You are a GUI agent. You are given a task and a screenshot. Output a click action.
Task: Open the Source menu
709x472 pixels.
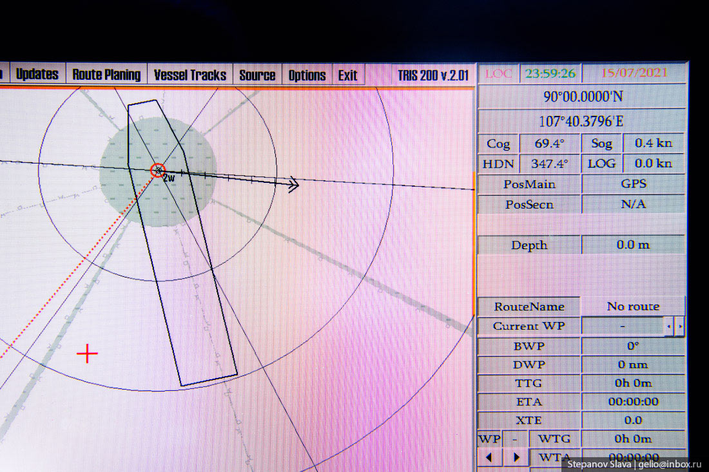pos(257,75)
